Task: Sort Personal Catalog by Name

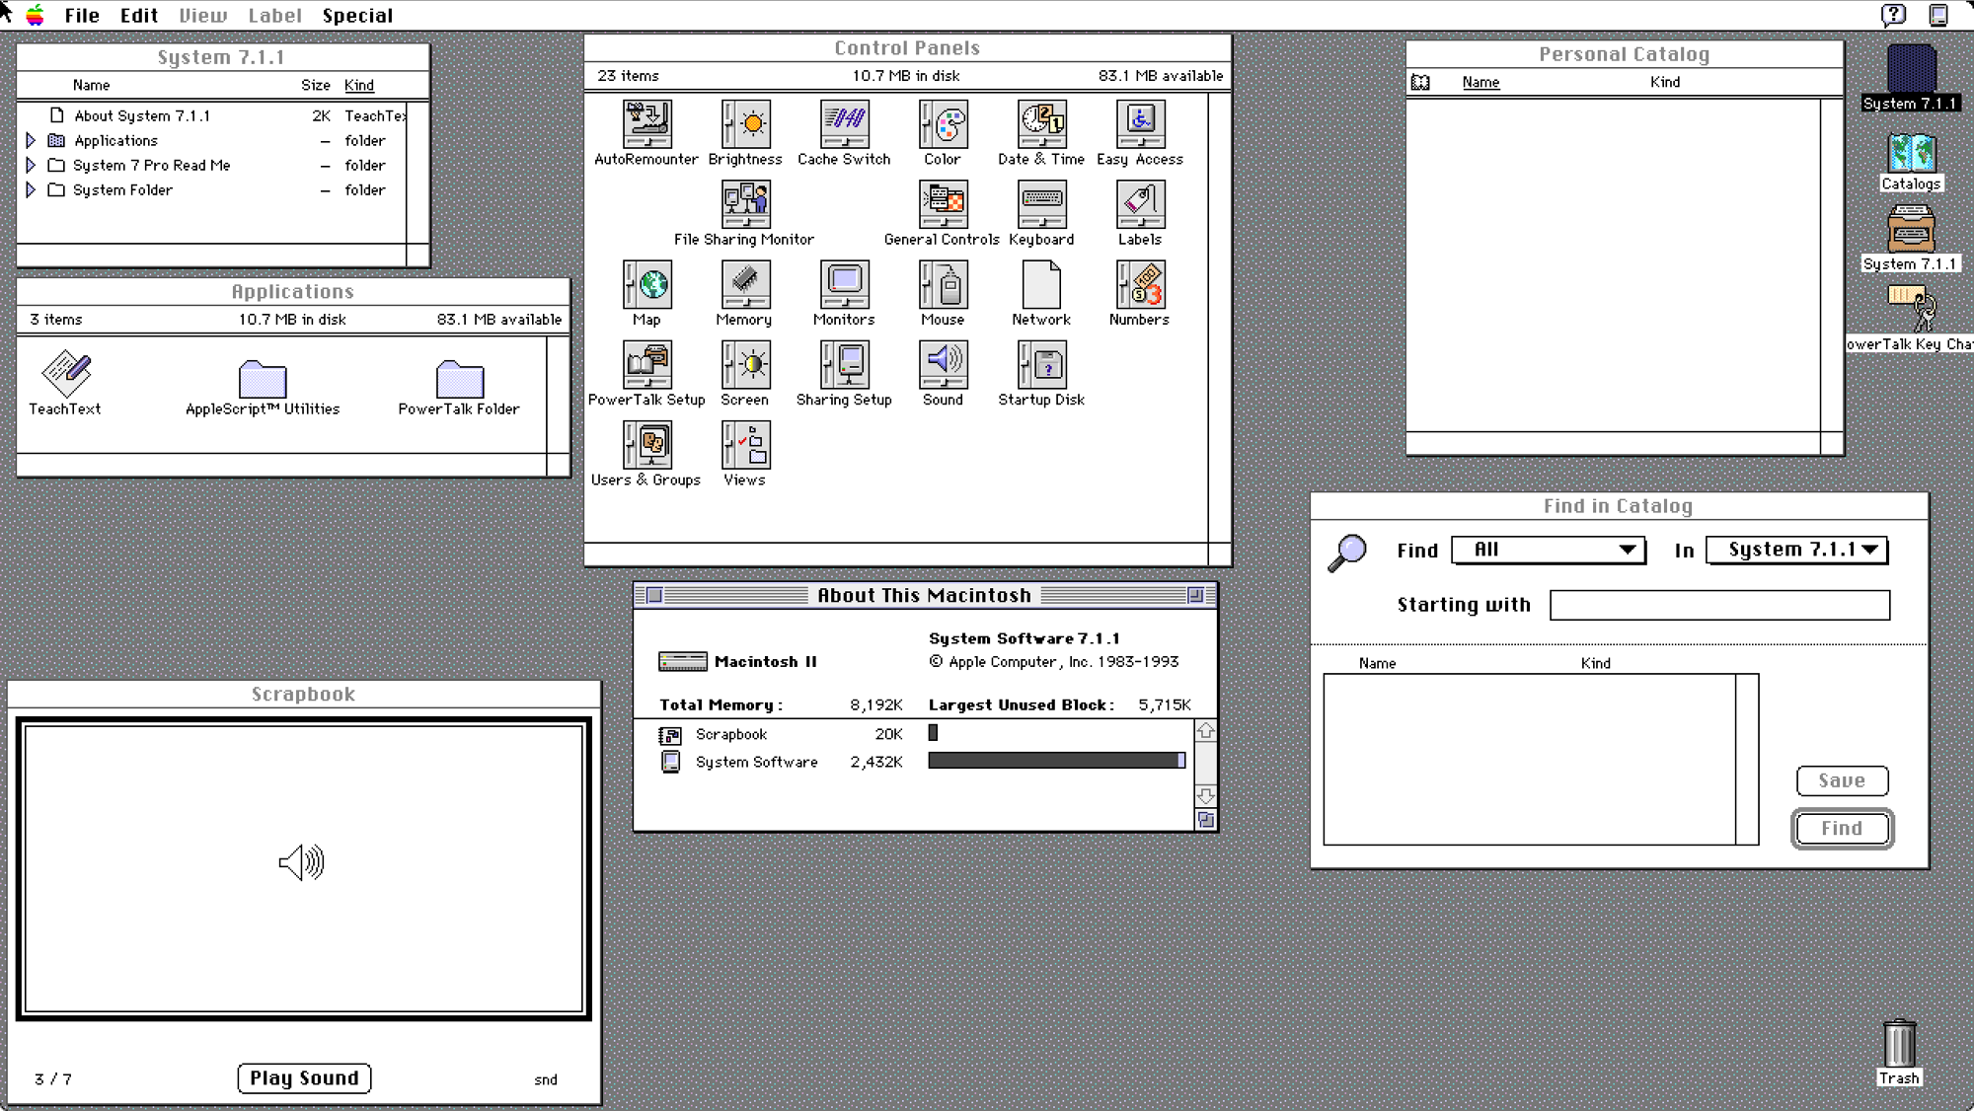Action: [1480, 82]
